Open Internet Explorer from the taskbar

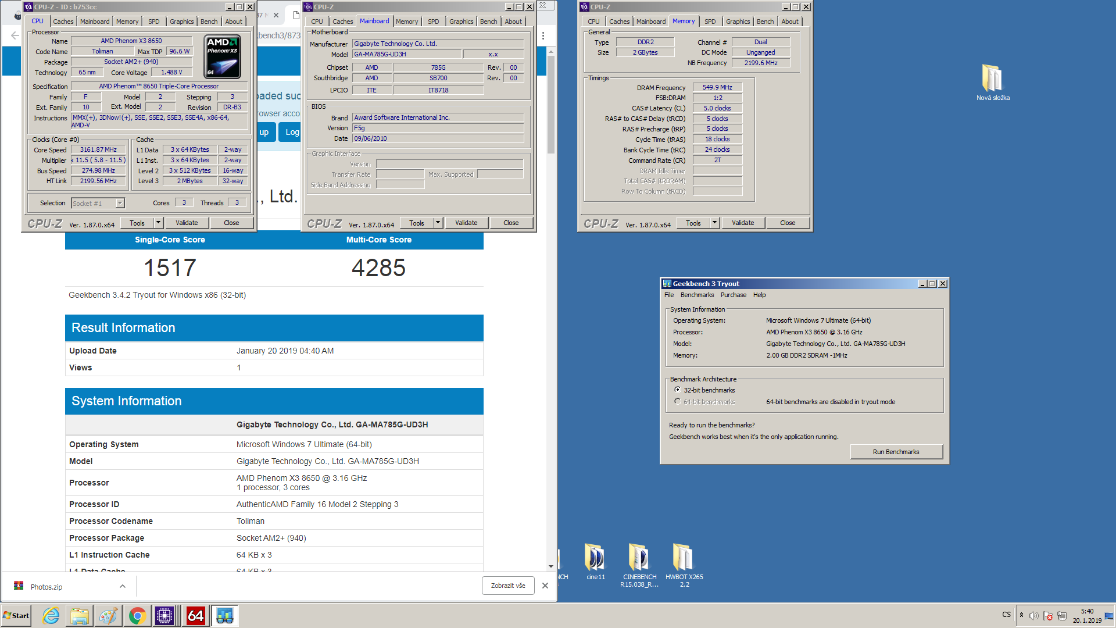[51, 616]
